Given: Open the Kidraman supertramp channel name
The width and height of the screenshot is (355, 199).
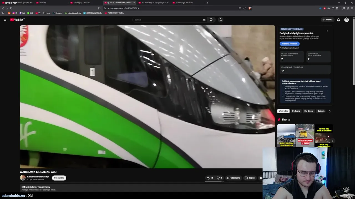Looking at the screenshot, I should point(38,177).
